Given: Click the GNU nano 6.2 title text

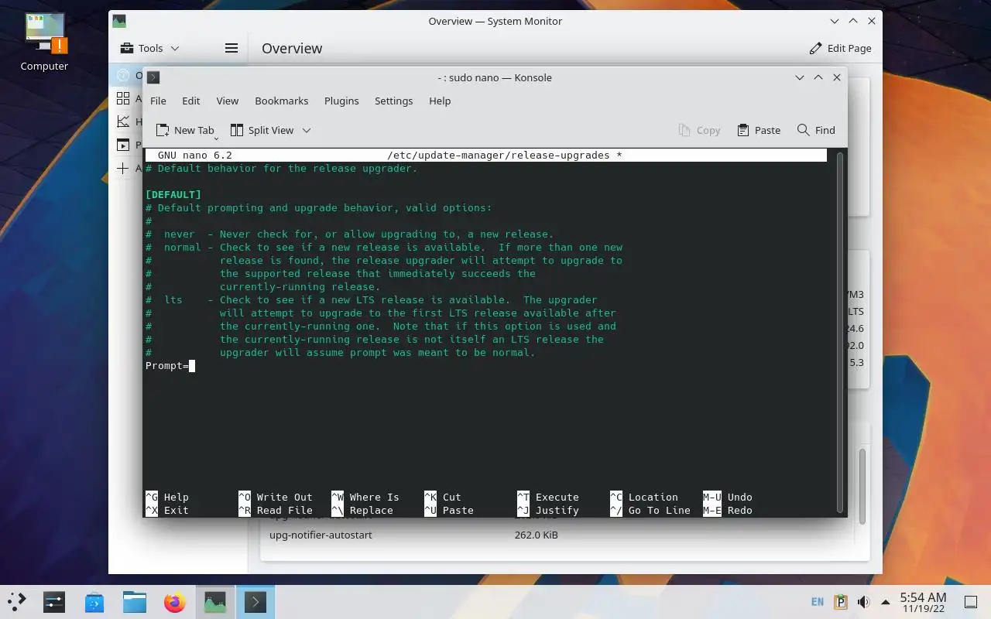Looking at the screenshot, I should click(x=195, y=156).
